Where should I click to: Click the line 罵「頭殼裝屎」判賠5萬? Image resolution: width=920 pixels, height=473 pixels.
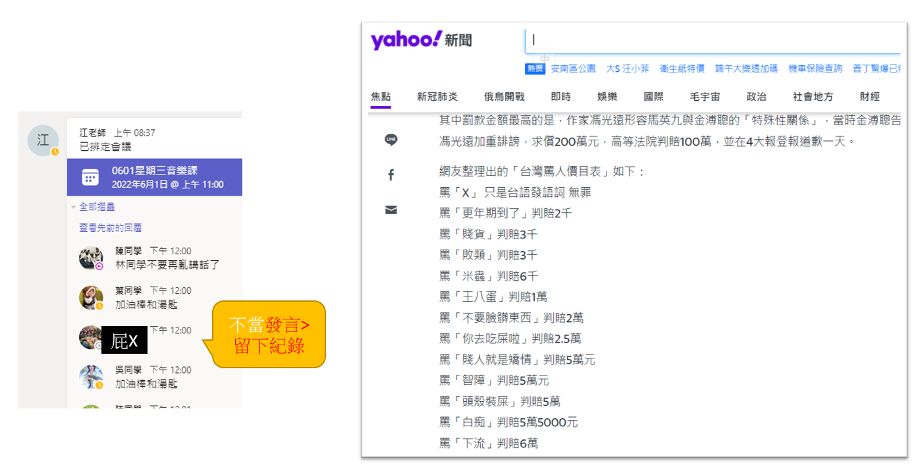coord(500,401)
